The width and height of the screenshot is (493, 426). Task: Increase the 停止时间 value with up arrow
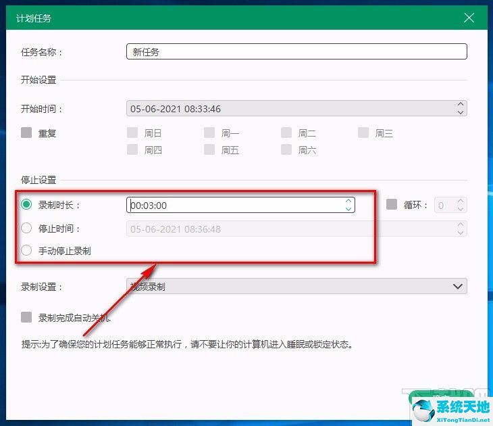pos(461,224)
